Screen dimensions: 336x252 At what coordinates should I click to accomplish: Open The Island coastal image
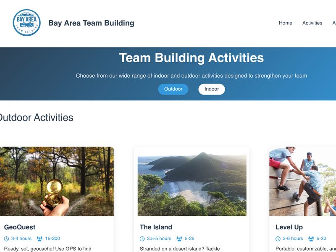[x=192, y=184]
